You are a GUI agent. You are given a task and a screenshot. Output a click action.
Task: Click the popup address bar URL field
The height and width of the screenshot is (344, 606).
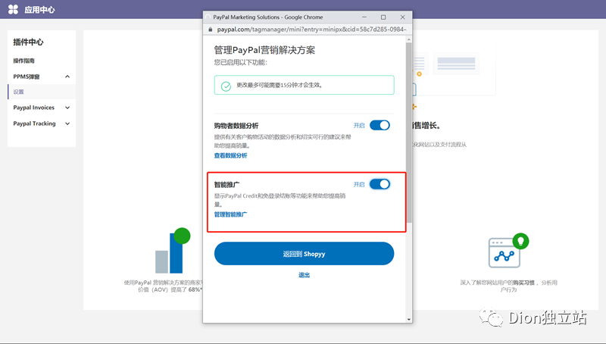(311, 30)
